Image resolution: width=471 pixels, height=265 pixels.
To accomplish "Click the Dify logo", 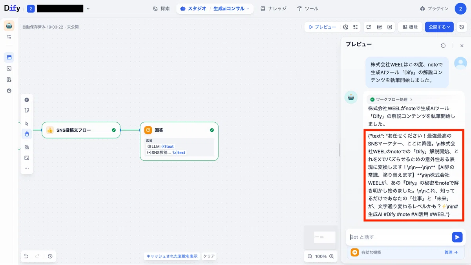I will 12,8.
